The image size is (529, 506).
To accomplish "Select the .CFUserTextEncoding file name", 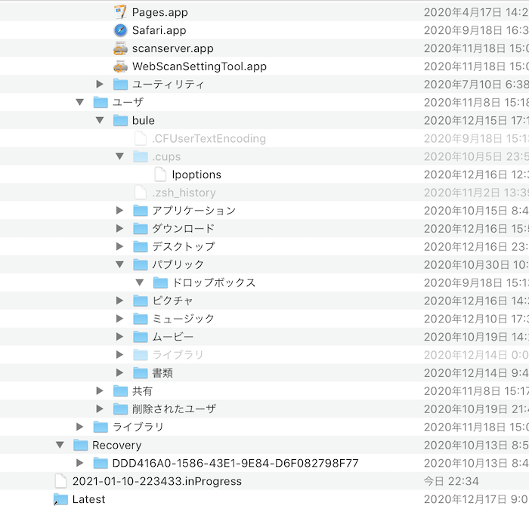I will click(x=209, y=138).
